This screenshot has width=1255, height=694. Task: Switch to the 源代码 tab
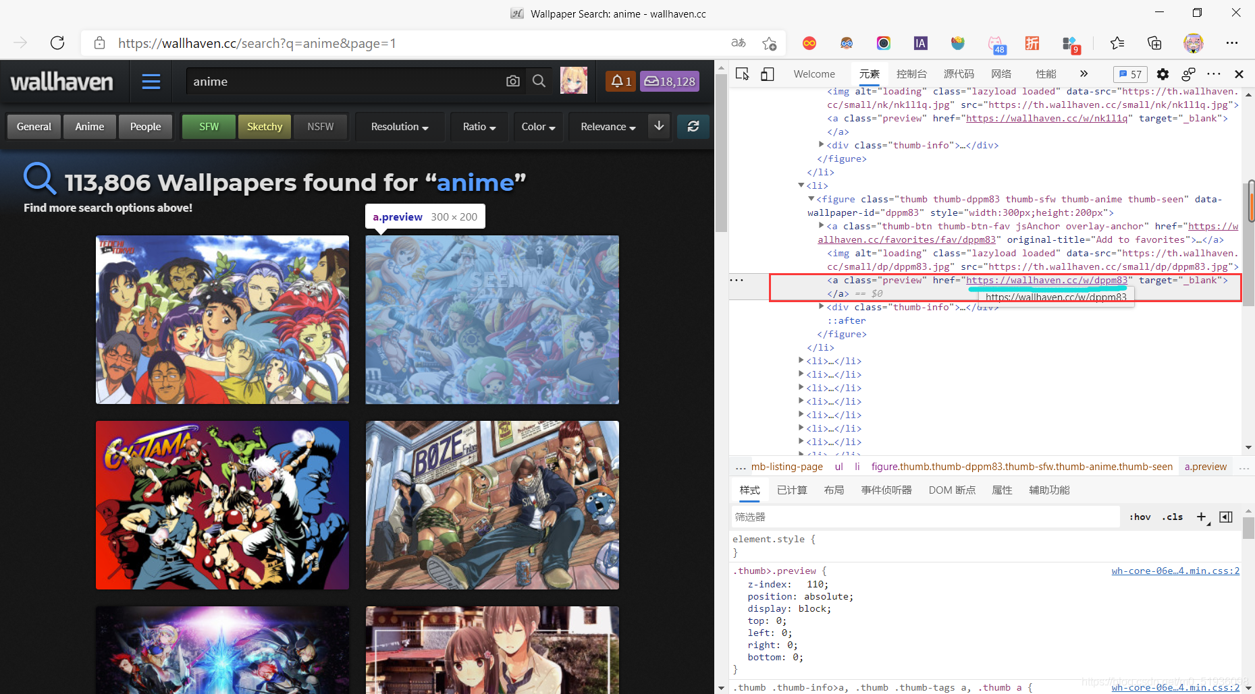pos(959,74)
